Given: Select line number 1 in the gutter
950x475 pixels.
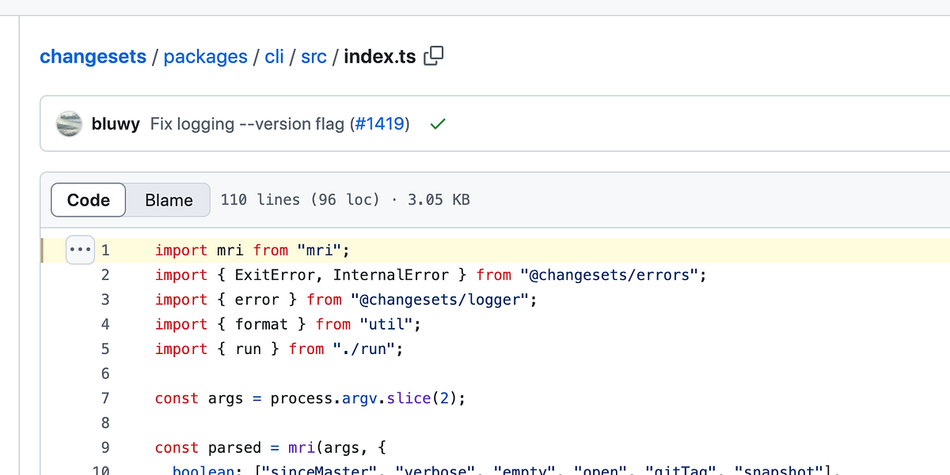Looking at the screenshot, I should tap(106, 249).
